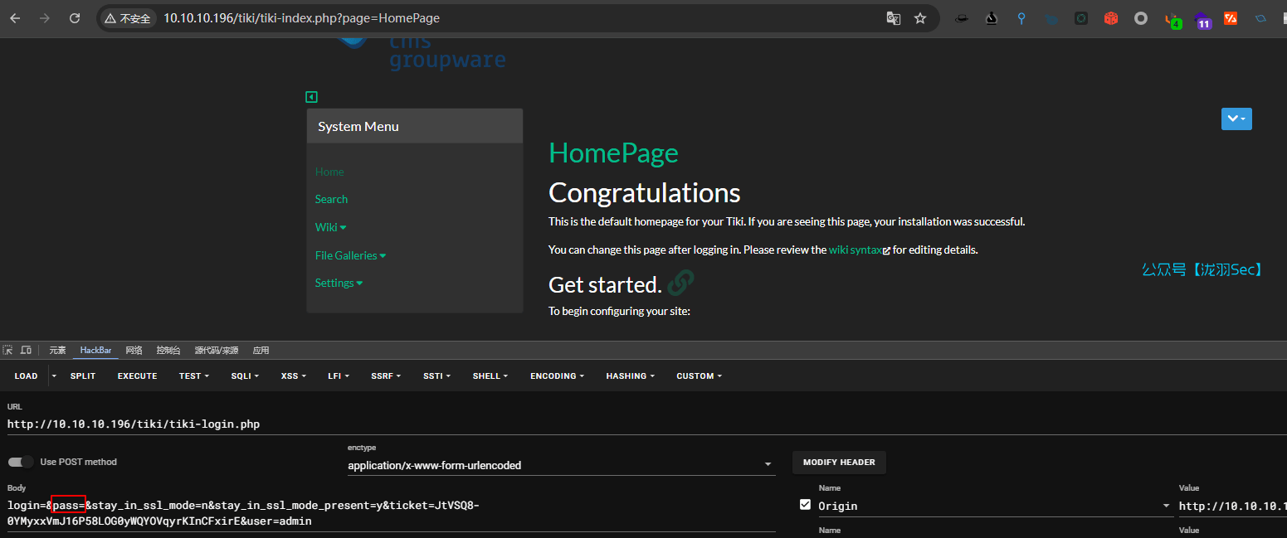Image resolution: width=1287 pixels, height=538 pixels.
Task: Switch to the 控制台 DevTools tab
Action: tap(168, 351)
